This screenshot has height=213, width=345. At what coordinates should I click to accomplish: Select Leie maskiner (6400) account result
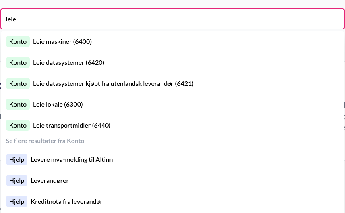point(62,42)
